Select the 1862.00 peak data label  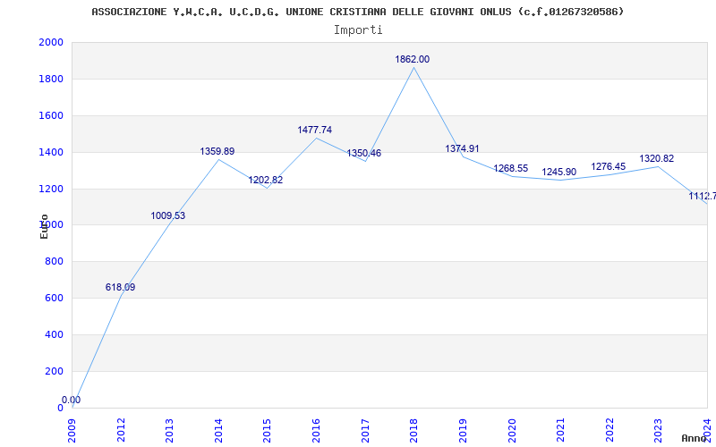pyautogui.click(x=412, y=59)
